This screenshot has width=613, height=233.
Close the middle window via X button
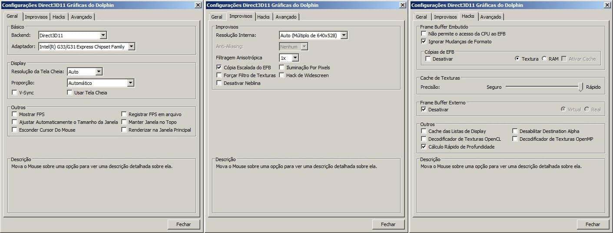(403, 5)
